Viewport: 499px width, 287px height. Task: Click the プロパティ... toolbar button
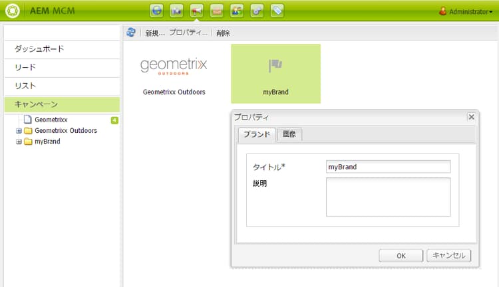click(188, 33)
